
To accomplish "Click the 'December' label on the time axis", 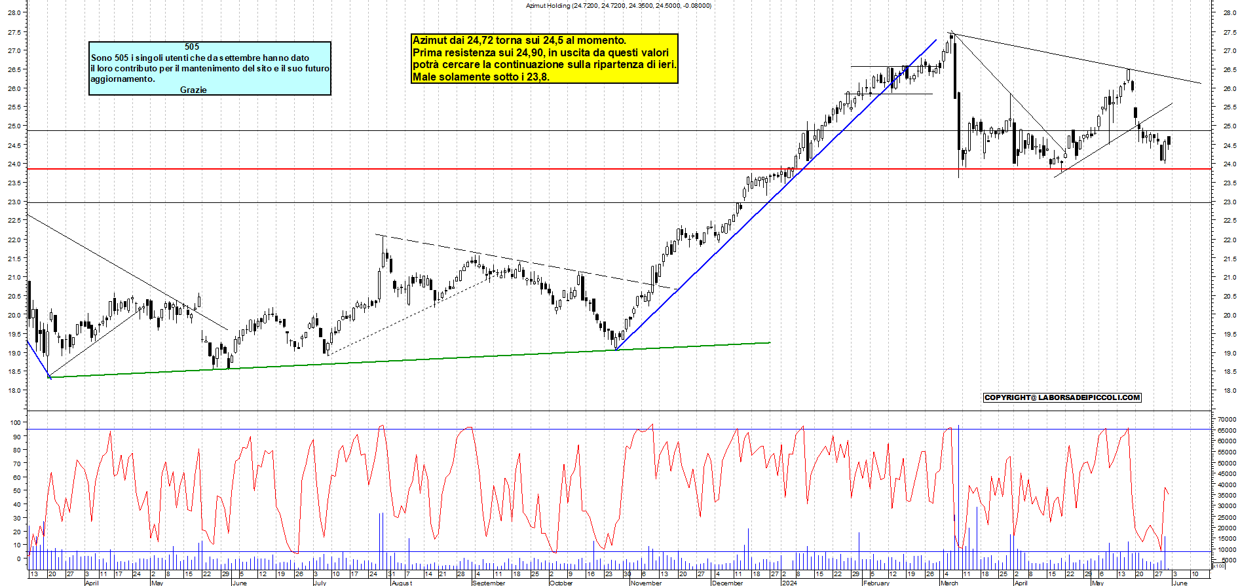I will pos(728,583).
